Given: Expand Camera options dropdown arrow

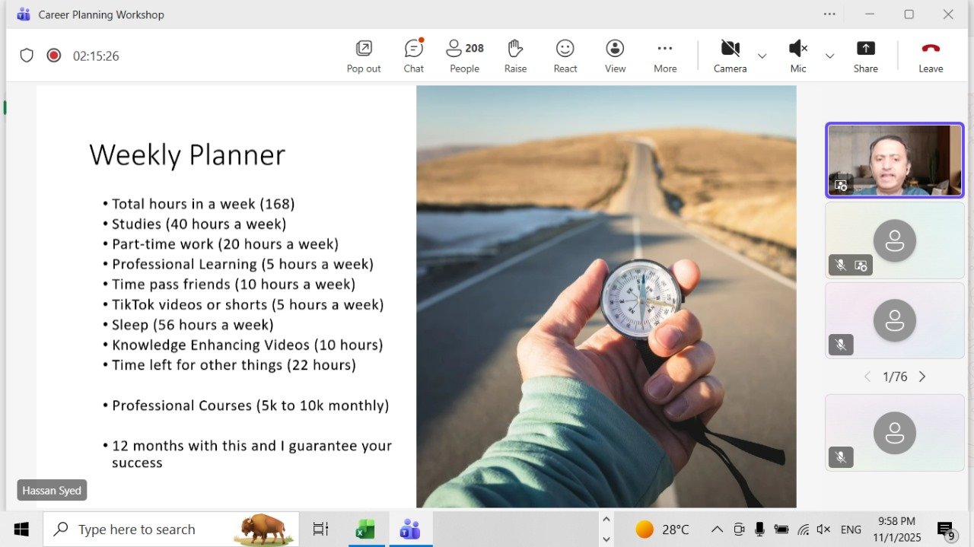Looking at the screenshot, I should 762,56.
